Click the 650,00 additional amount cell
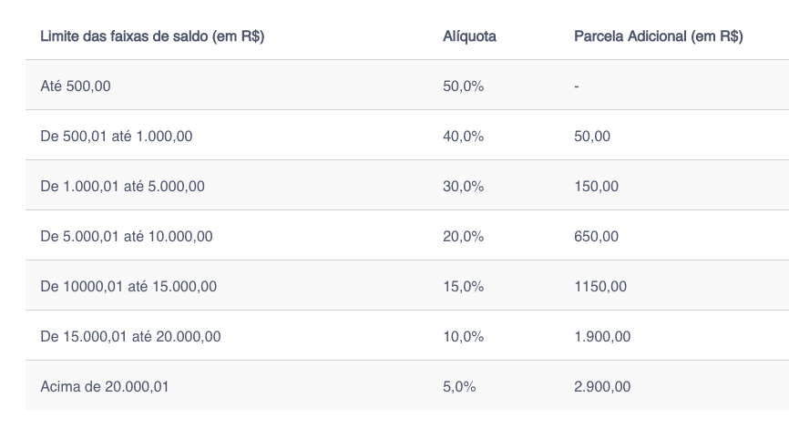Image resolution: width=789 pixels, height=428 pixels. (x=596, y=237)
